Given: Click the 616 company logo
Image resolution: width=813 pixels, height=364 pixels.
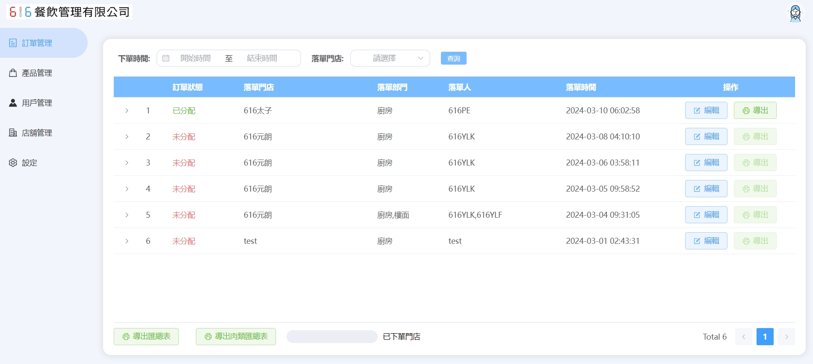Looking at the screenshot, I should point(21,12).
